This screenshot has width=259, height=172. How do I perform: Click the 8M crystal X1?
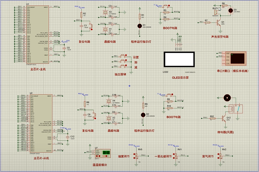pos(105,29)
